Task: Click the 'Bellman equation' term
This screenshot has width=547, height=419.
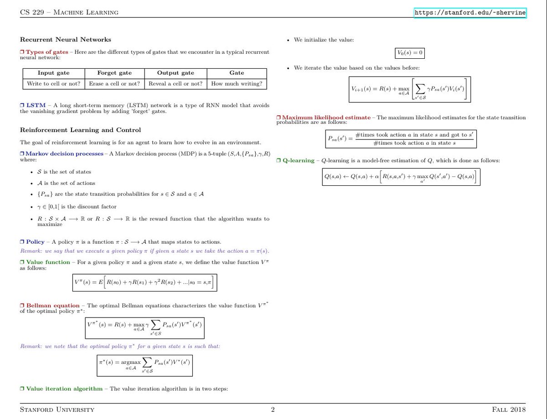Action: [52, 305]
